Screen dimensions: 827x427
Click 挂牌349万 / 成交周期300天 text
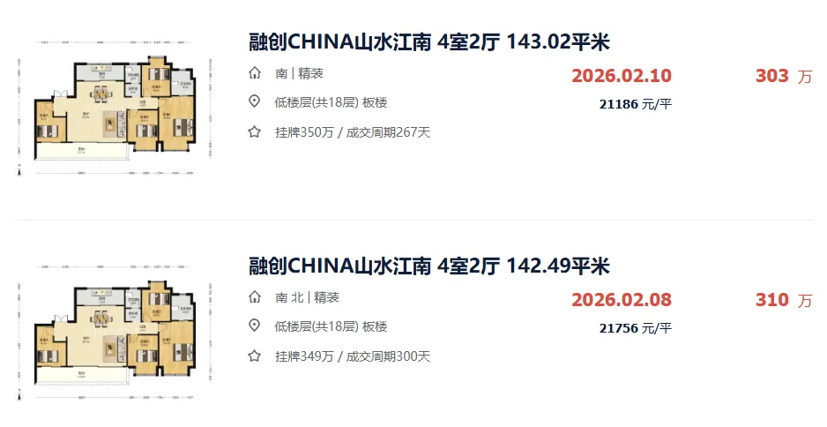coord(353,356)
